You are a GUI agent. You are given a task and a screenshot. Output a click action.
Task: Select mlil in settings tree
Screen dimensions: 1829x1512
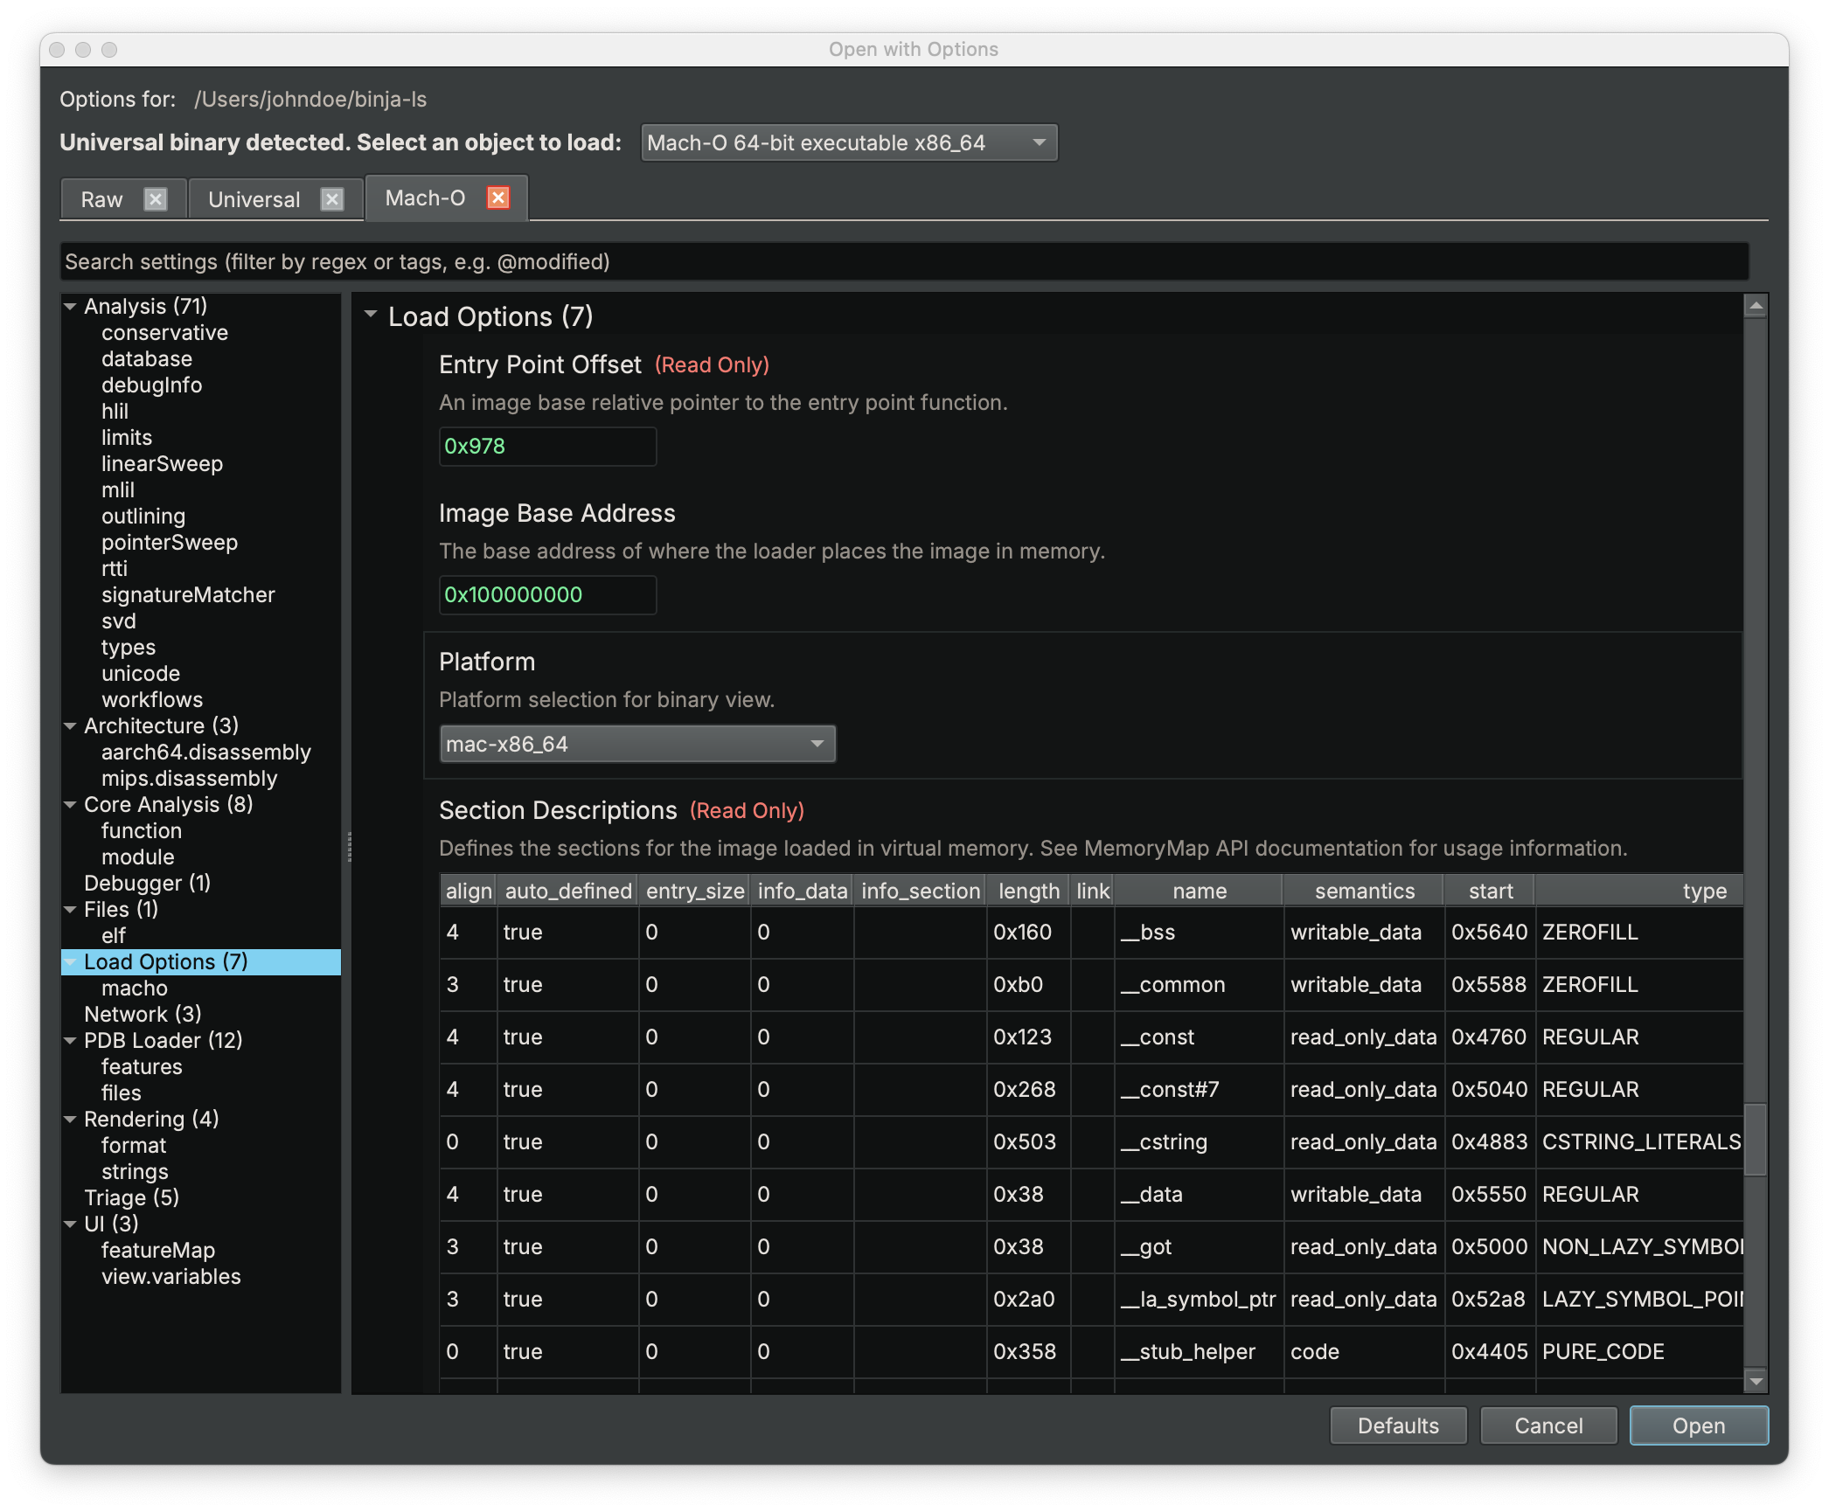[118, 490]
